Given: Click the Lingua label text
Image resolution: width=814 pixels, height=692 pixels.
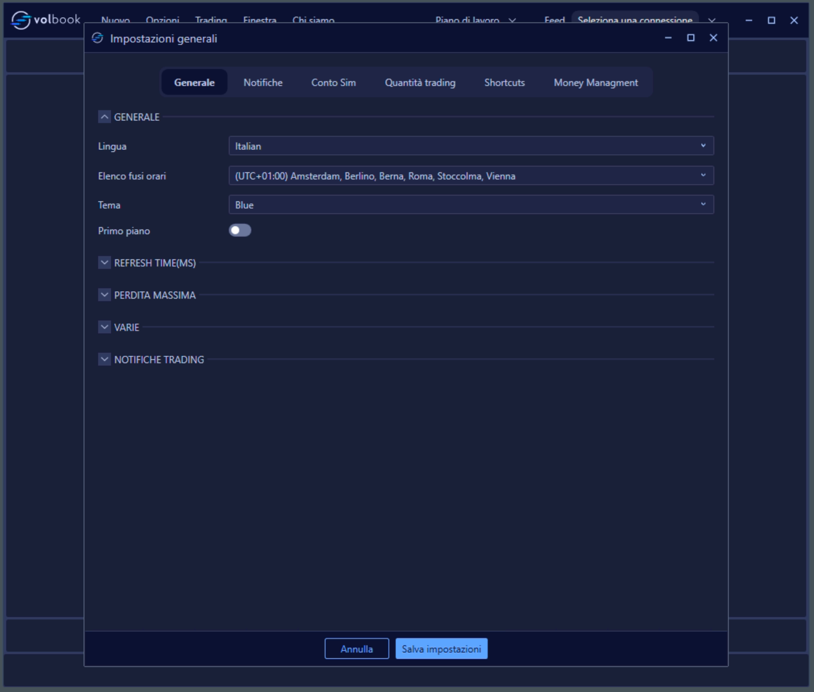Looking at the screenshot, I should (112, 146).
